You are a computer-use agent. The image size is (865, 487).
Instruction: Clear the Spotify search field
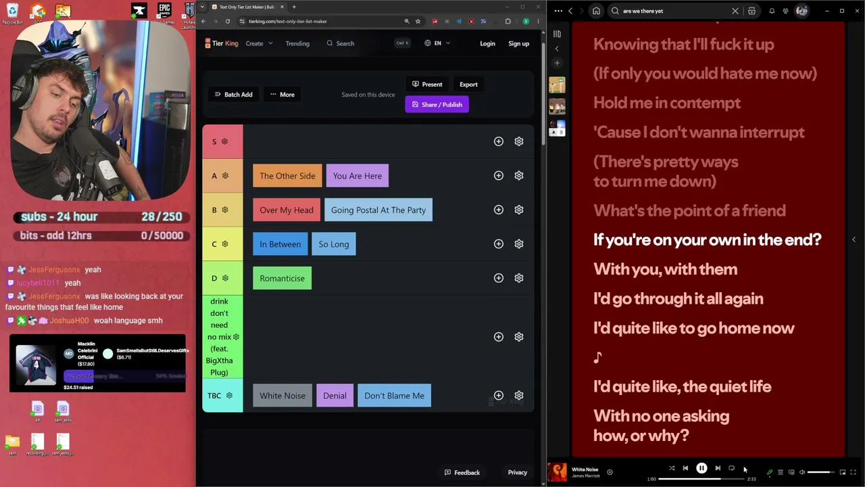pyautogui.click(x=735, y=11)
